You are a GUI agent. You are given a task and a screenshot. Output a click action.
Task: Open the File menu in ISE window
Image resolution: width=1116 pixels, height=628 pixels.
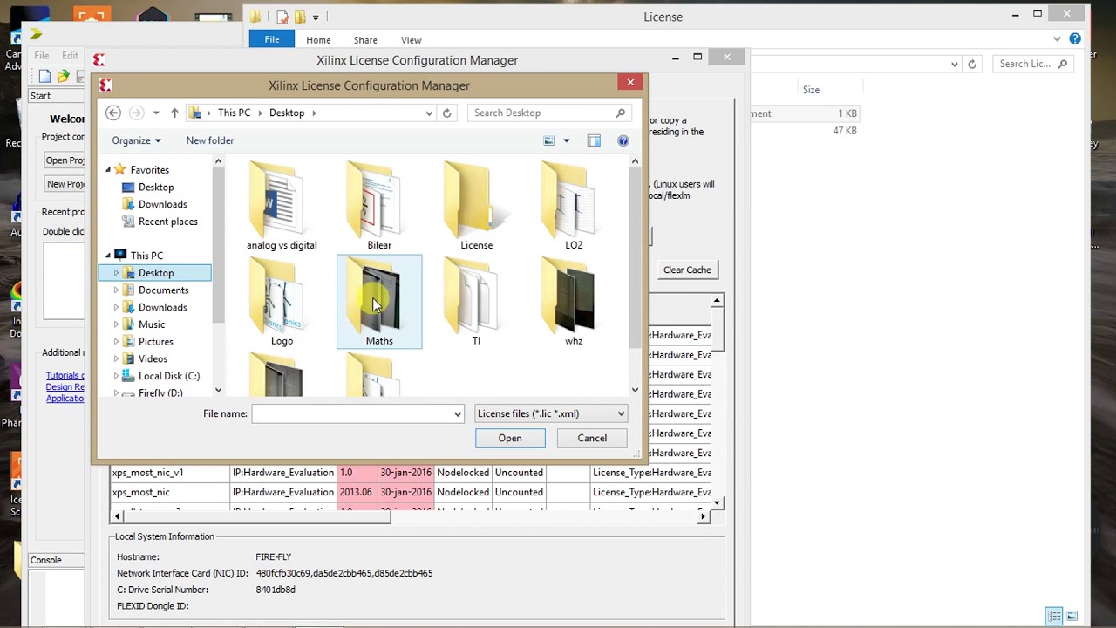[x=41, y=55]
